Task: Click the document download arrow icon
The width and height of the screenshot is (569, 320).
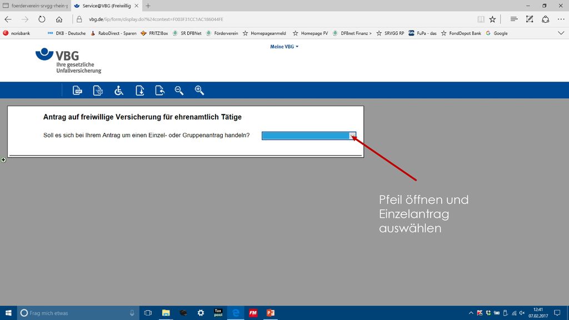Action: point(139,91)
